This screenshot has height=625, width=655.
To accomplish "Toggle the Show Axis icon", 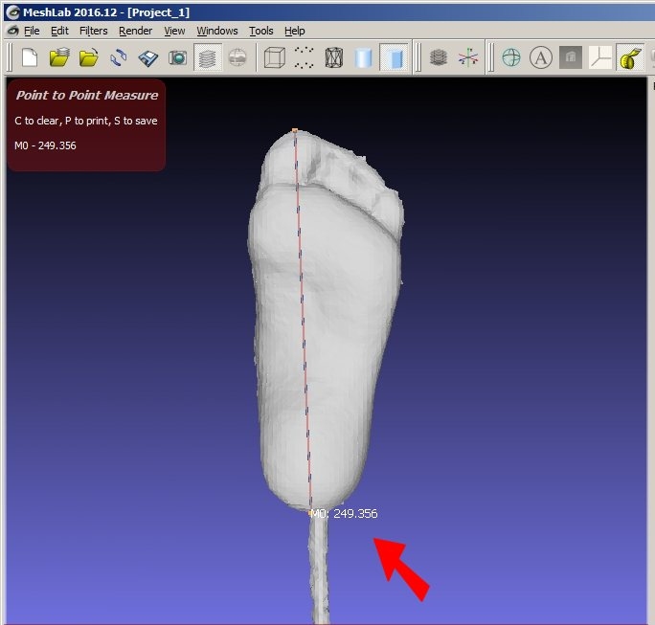I will coord(468,57).
